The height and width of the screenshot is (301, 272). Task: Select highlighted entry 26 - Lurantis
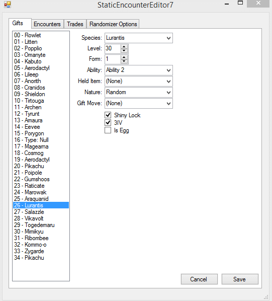(x=41, y=205)
